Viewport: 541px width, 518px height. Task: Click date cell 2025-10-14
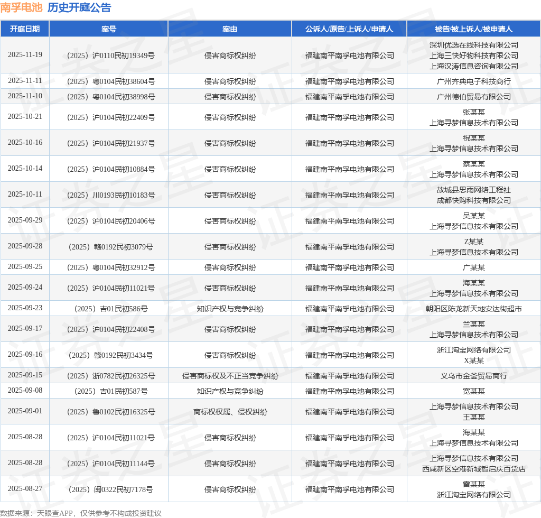pyautogui.click(x=25, y=169)
